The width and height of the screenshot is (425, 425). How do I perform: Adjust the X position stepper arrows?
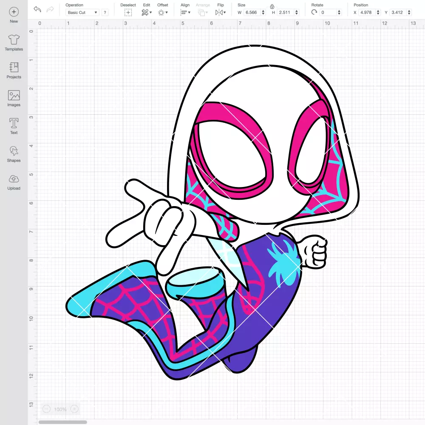click(x=378, y=12)
